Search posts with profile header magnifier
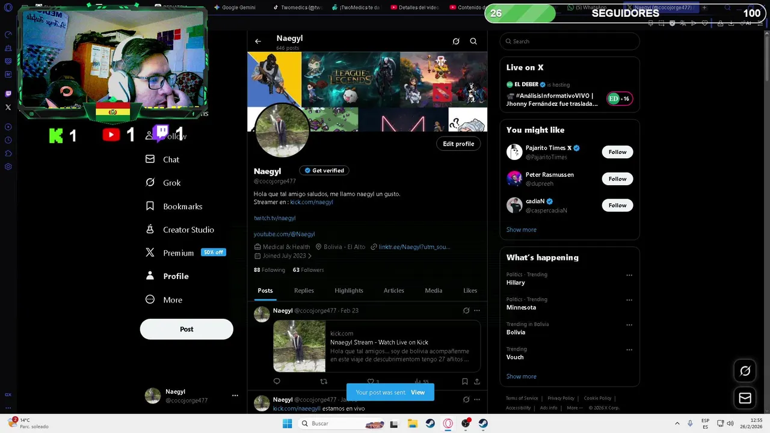Screen dimensions: 770x433 click(473, 41)
